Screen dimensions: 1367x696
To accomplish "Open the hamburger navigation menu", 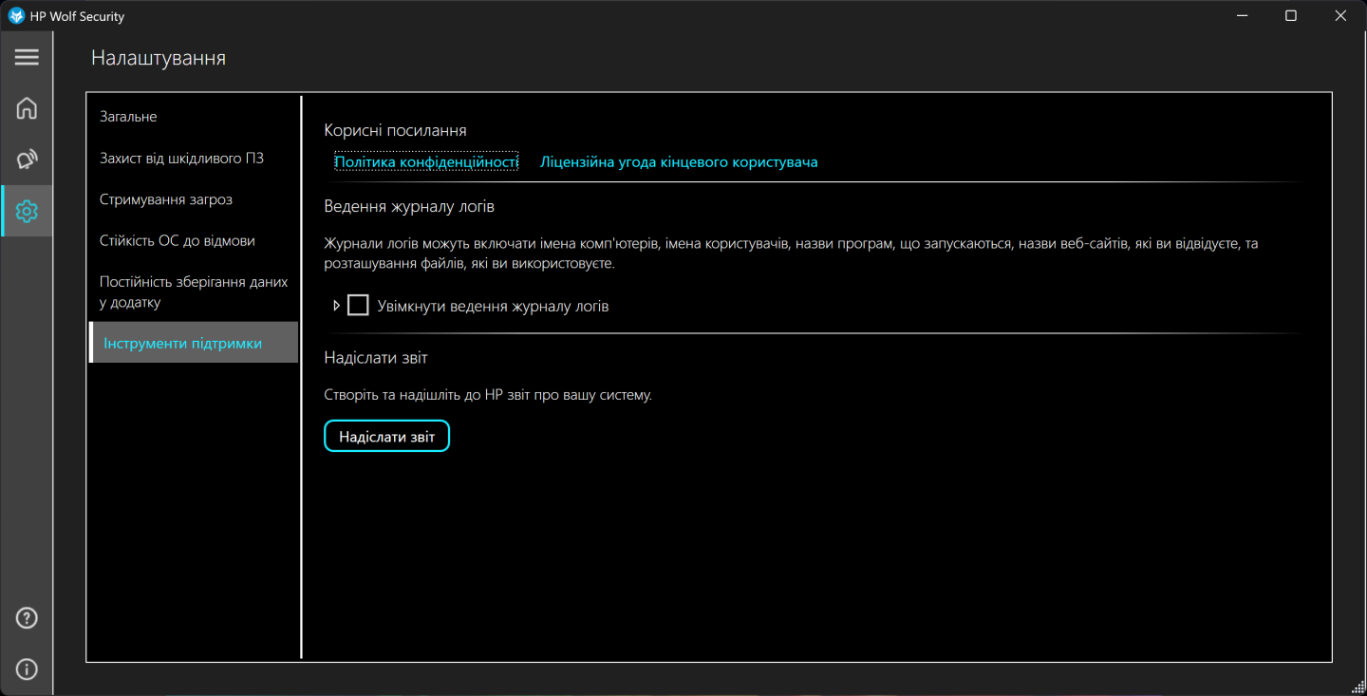I will click(x=27, y=57).
